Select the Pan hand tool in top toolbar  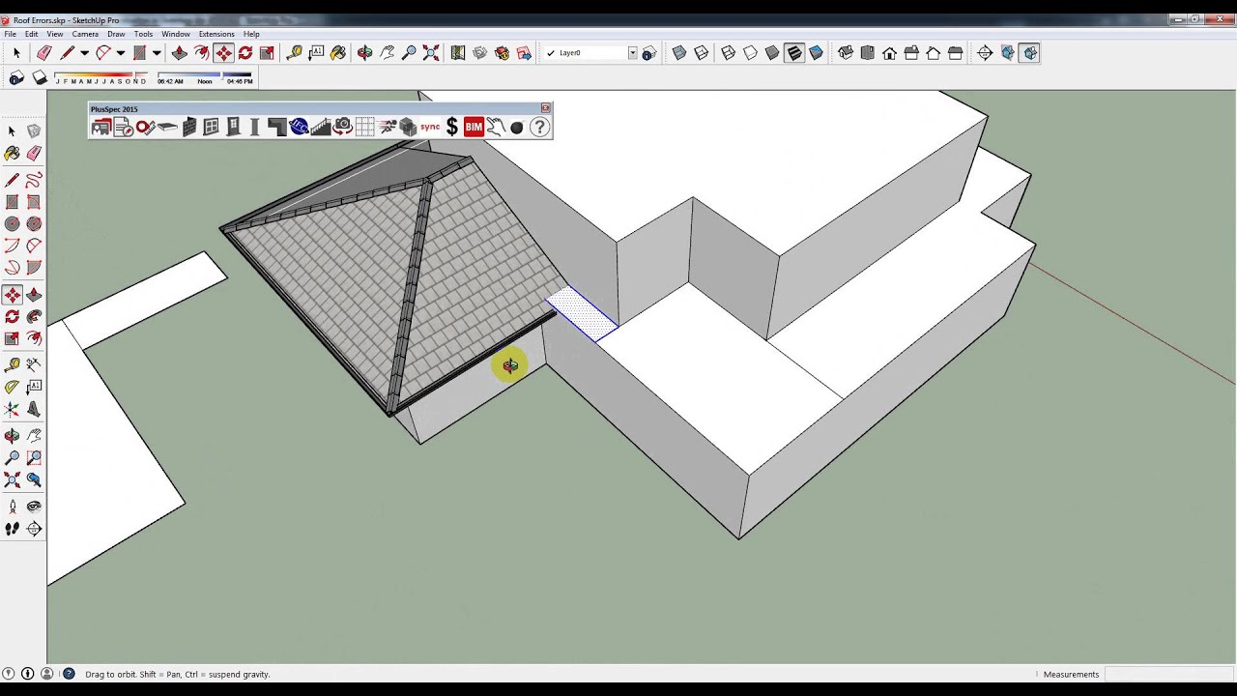(388, 53)
